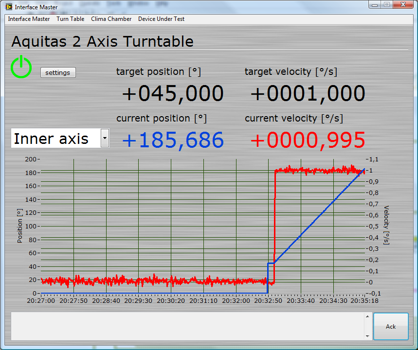Click the 0,5 velocity axis label
418x350 pixels.
(374, 227)
